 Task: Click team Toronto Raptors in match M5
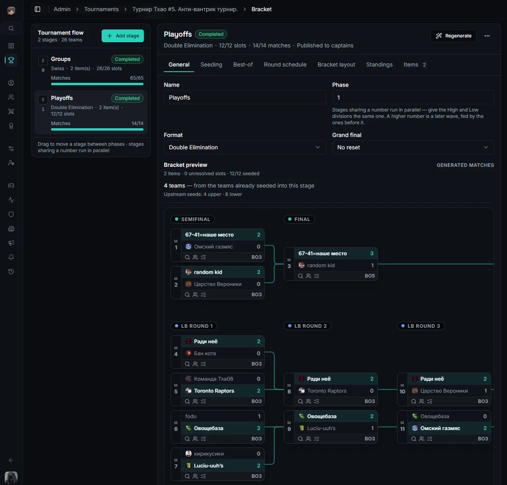(x=223, y=391)
